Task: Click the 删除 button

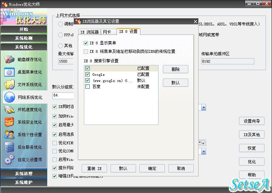Action: point(175,69)
